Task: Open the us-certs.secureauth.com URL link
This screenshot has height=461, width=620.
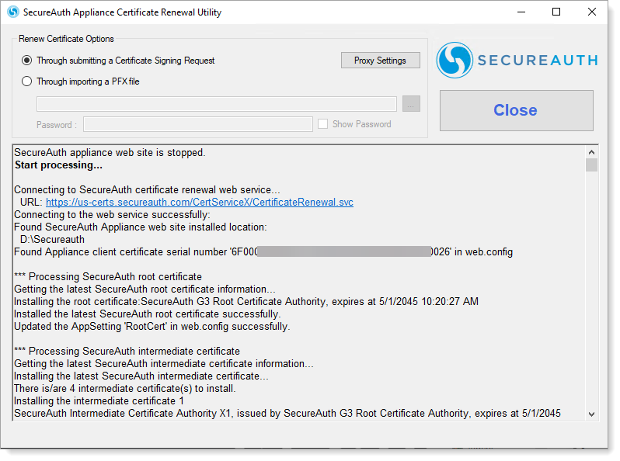Action: pyautogui.click(x=199, y=202)
